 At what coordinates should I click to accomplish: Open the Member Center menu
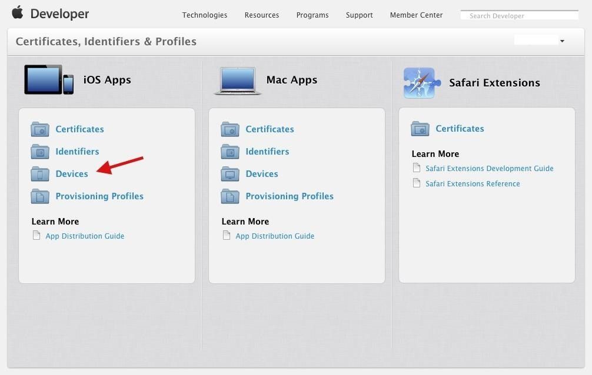[416, 15]
